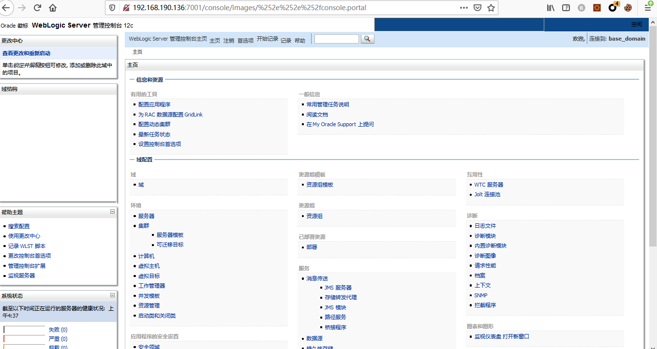Open the Library bookmarks icon

click(551, 8)
